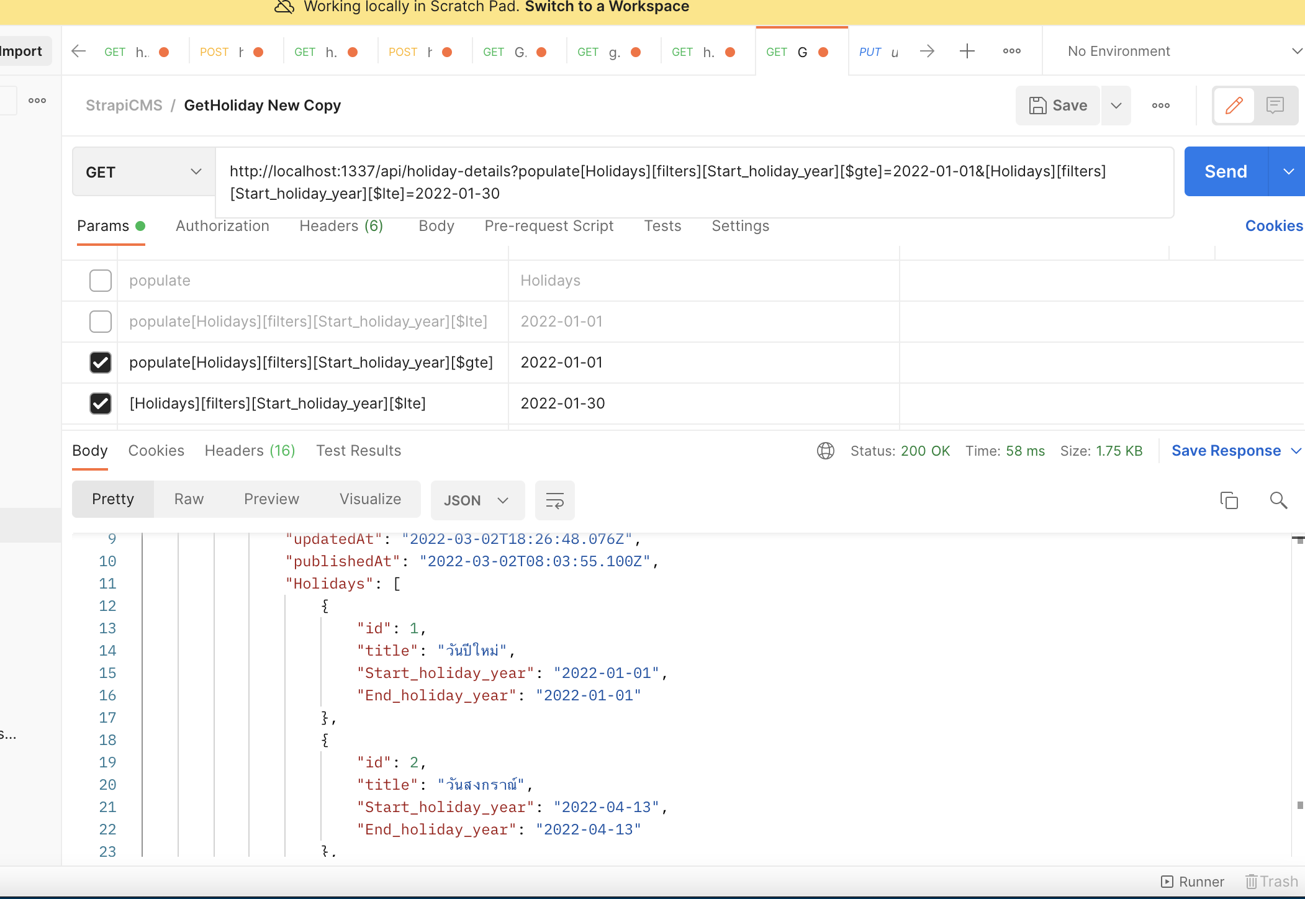Uncheck the Start_holiday_year $gte parameter
Screen dimensions: 1305x899
(x=100, y=363)
